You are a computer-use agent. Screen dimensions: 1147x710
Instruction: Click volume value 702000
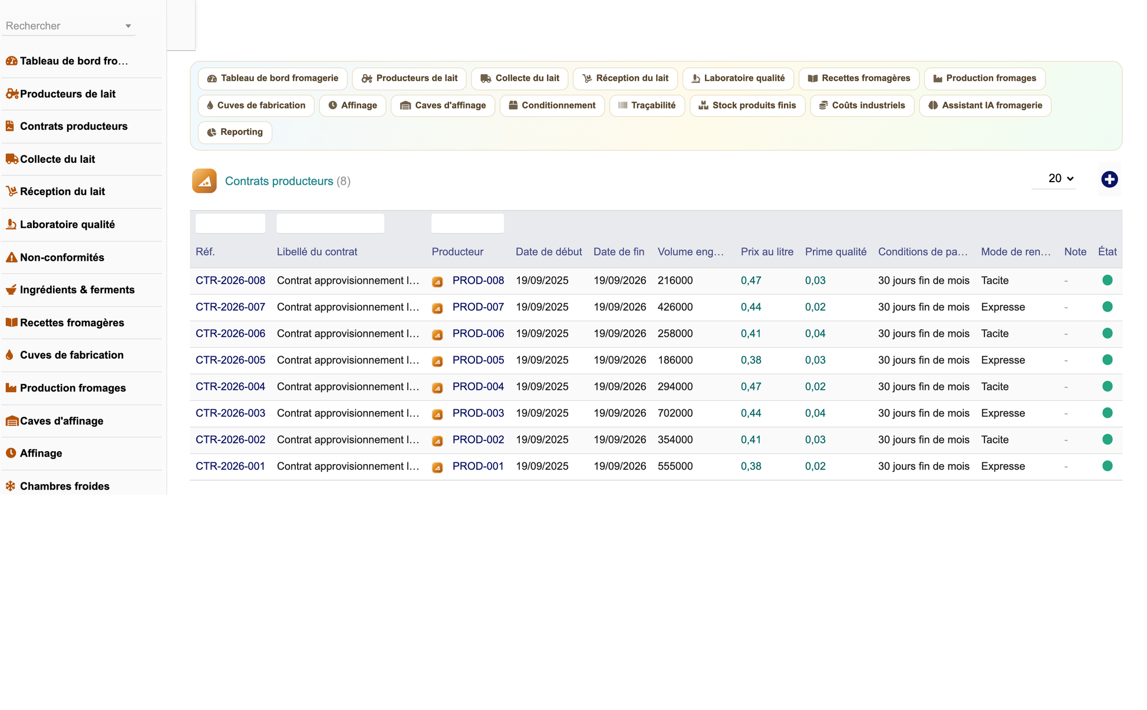point(675,413)
